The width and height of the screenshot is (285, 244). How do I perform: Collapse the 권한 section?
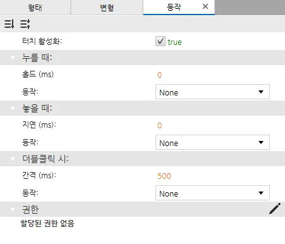tap(13, 209)
